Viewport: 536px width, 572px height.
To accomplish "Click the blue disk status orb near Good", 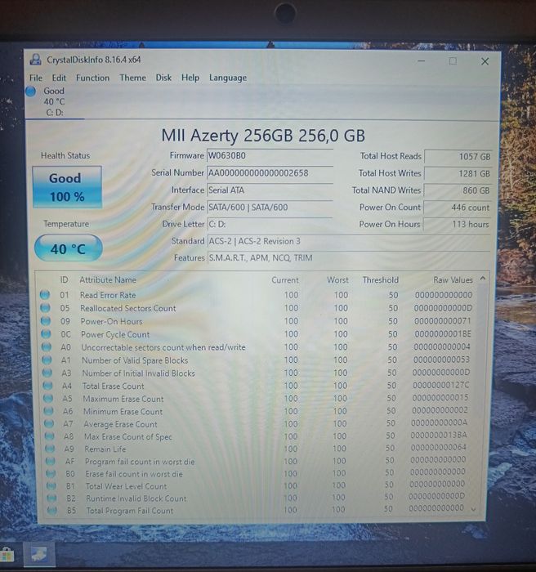I will pyautogui.click(x=31, y=92).
